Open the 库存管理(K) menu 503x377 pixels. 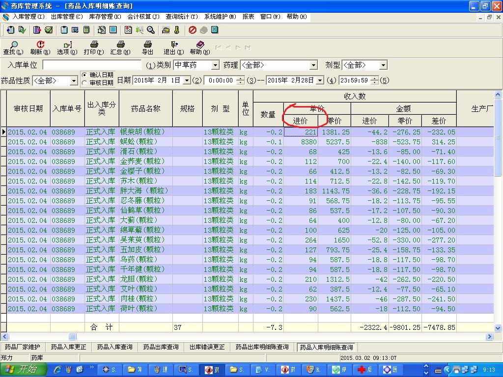pyautogui.click(x=105, y=17)
